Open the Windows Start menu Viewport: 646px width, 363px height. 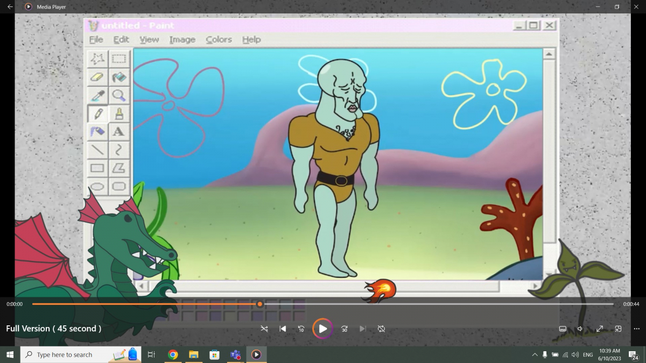pos(10,354)
